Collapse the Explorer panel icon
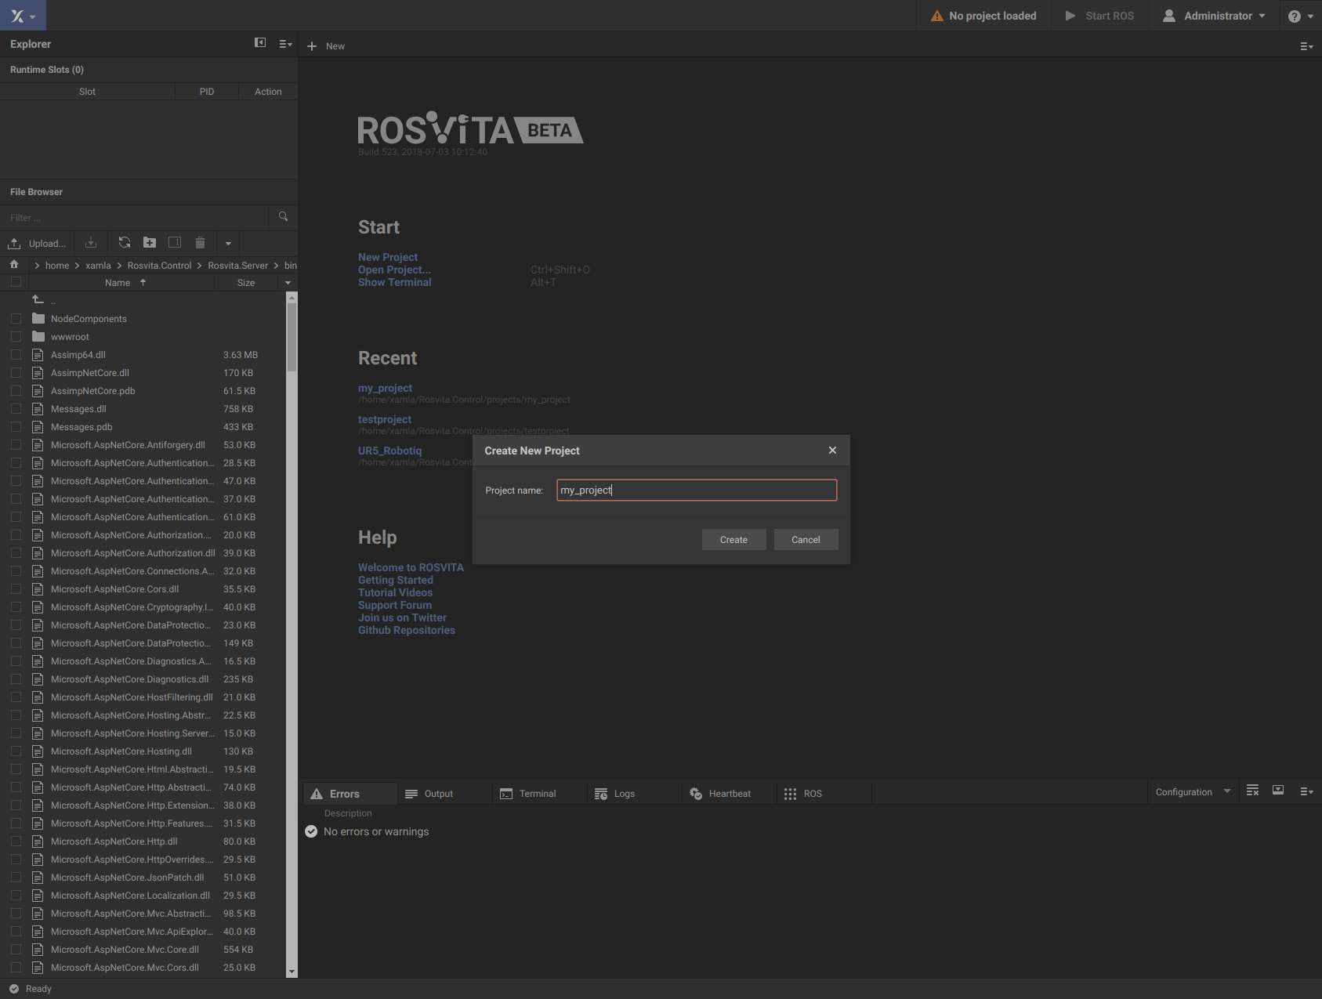 pos(260,43)
